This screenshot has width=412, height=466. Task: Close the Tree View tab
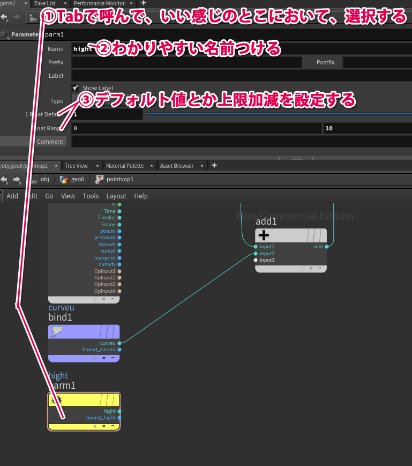pos(98,166)
